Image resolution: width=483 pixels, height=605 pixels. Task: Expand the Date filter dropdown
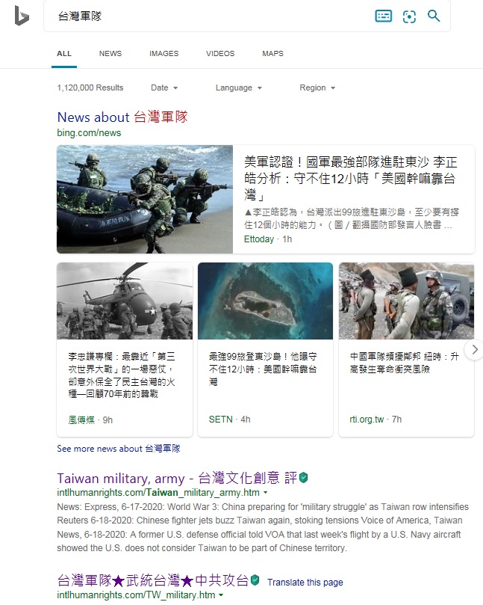[x=164, y=87]
